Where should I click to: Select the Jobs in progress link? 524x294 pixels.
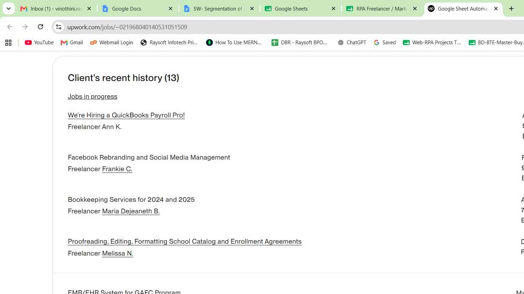[92, 97]
